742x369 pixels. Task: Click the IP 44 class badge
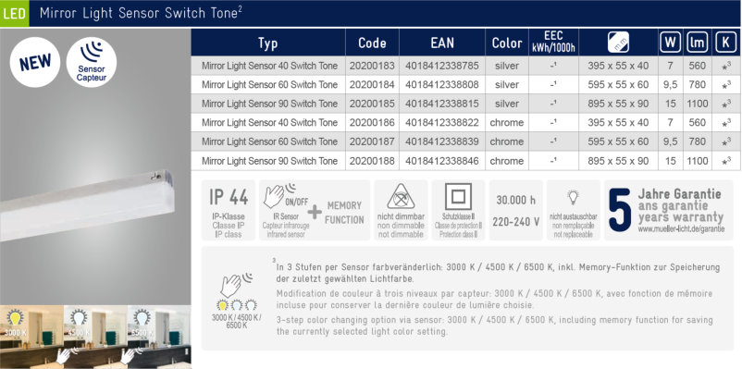pyautogui.click(x=229, y=210)
